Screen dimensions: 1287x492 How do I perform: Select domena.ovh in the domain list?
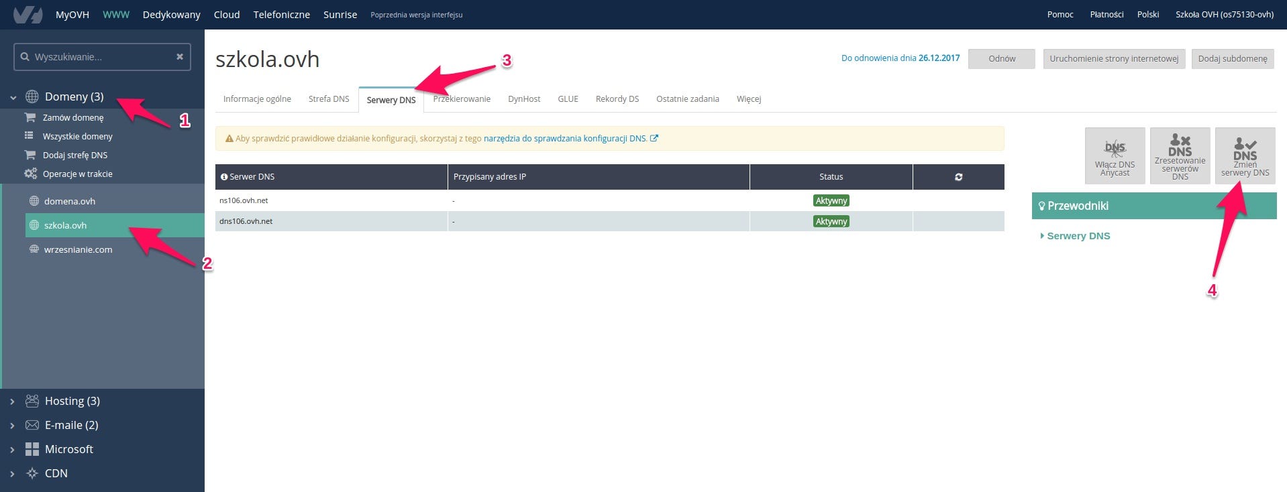pyautogui.click(x=70, y=201)
